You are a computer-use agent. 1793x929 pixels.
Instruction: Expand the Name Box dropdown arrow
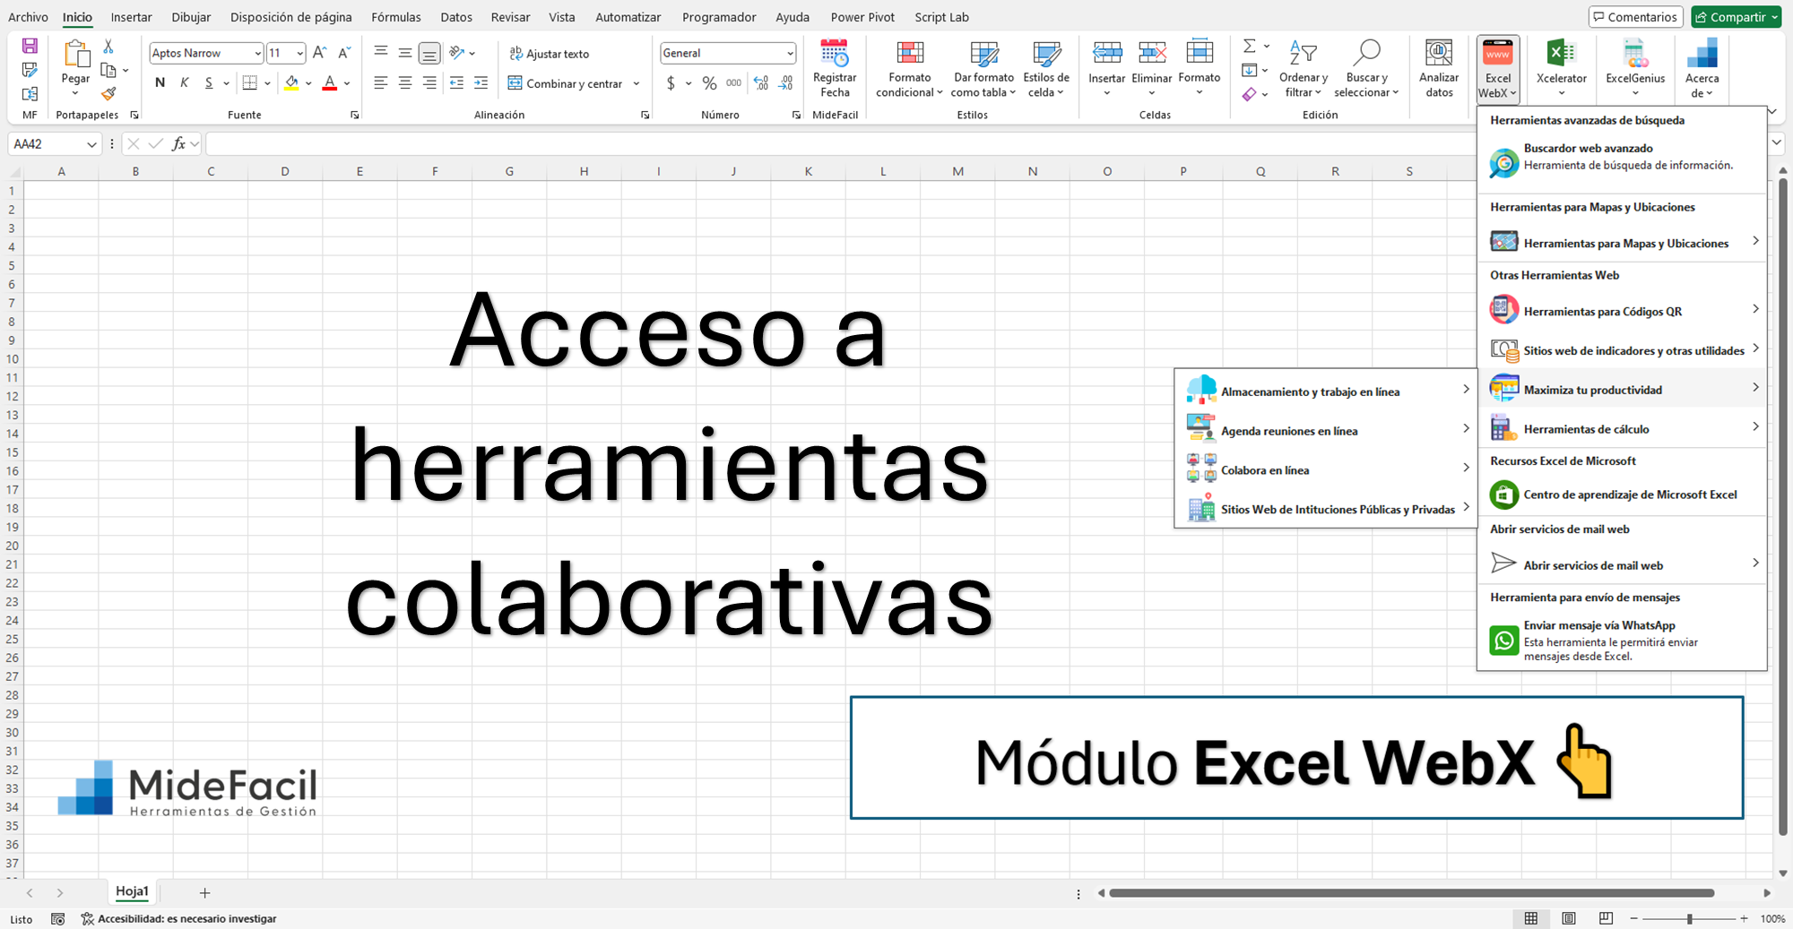[91, 144]
